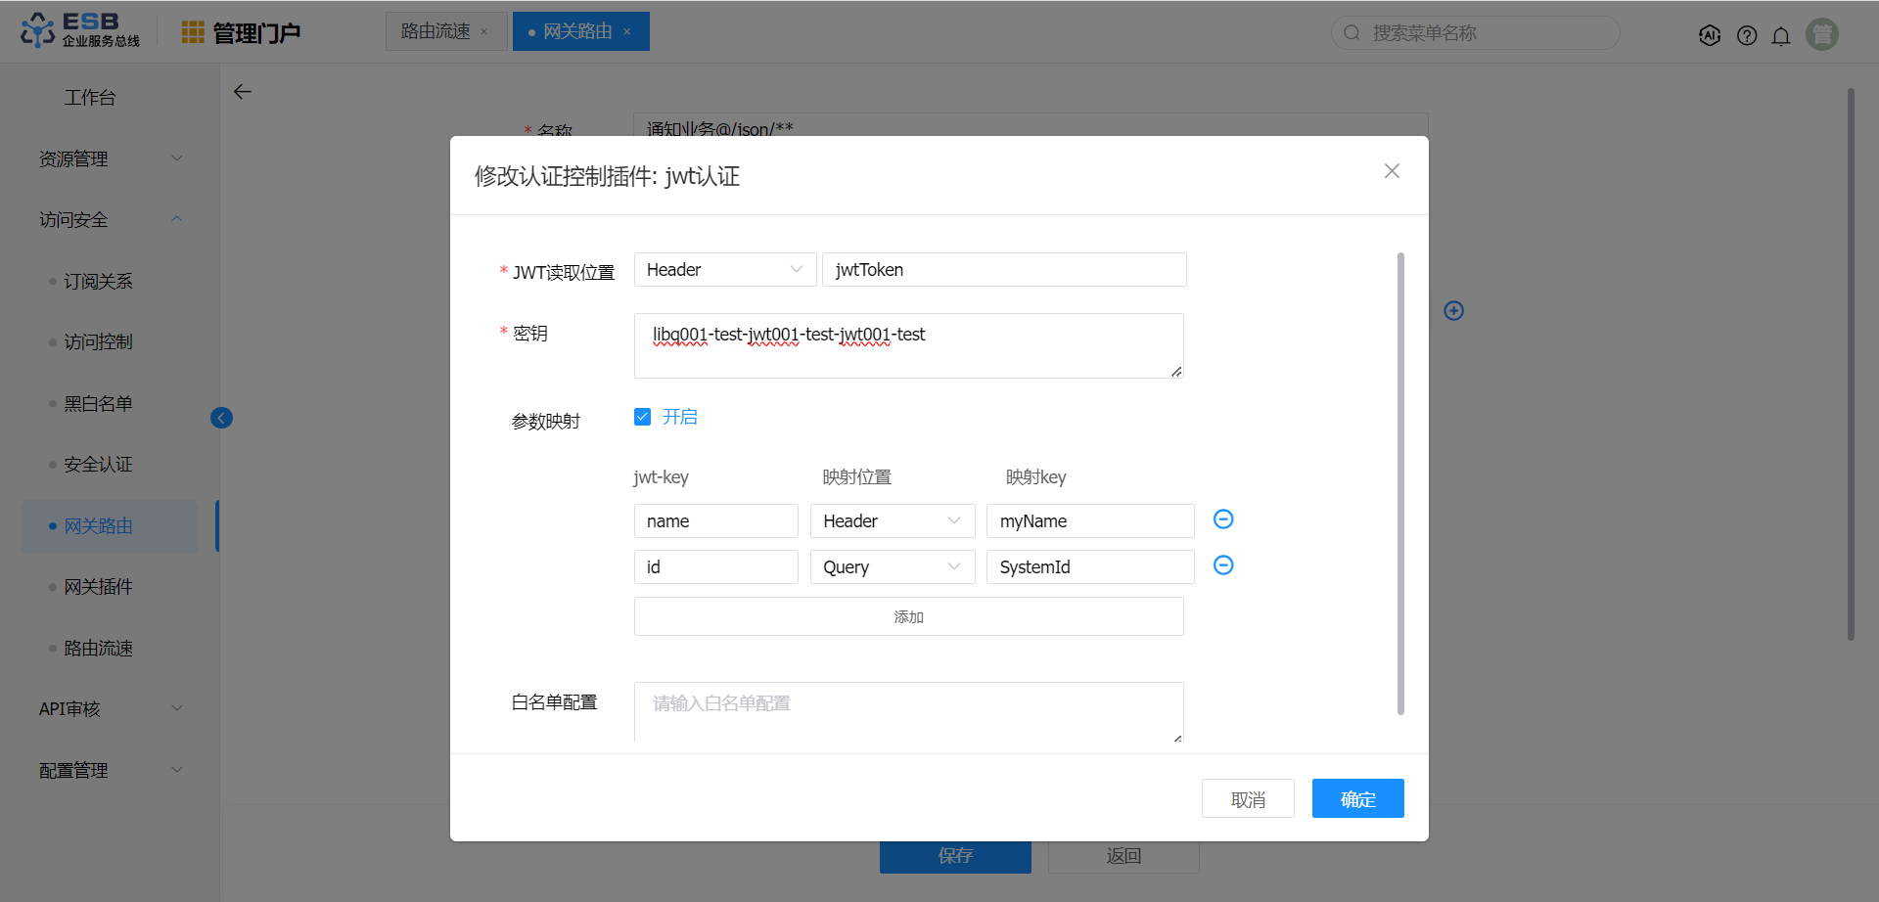Click the back arrow icon
The width and height of the screenshot is (1879, 902).
[x=243, y=92]
